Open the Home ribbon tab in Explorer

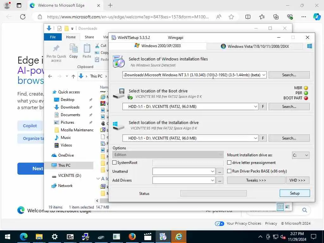click(x=71, y=37)
